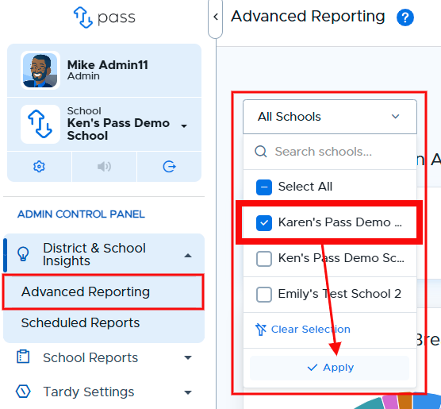
Task: Click the lightbulb insights icon
Action: pyautogui.click(x=23, y=254)
